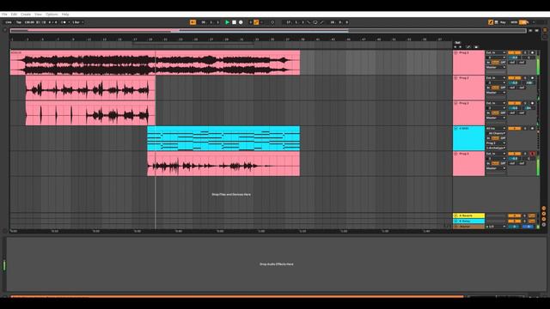Click the first track's volume value field
This screenshot has height=309, width=550.
514,58
